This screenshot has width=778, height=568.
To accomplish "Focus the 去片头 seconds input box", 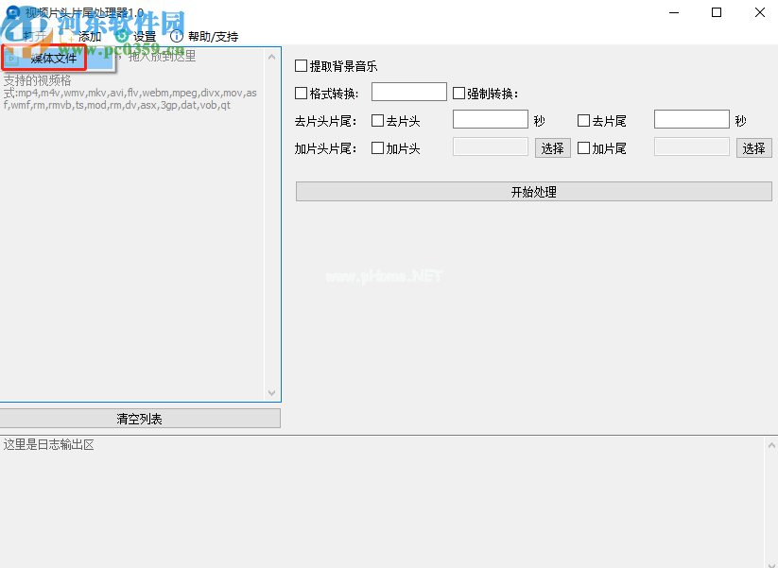I will tap(490, 119).
